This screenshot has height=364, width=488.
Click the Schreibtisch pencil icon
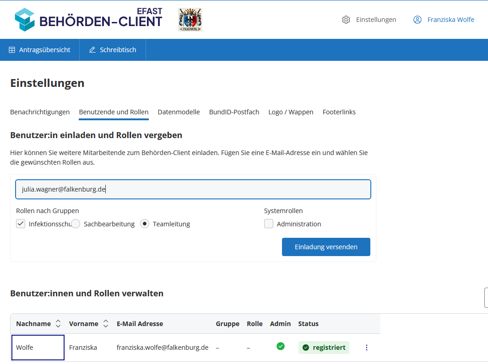tap(92, 50)
